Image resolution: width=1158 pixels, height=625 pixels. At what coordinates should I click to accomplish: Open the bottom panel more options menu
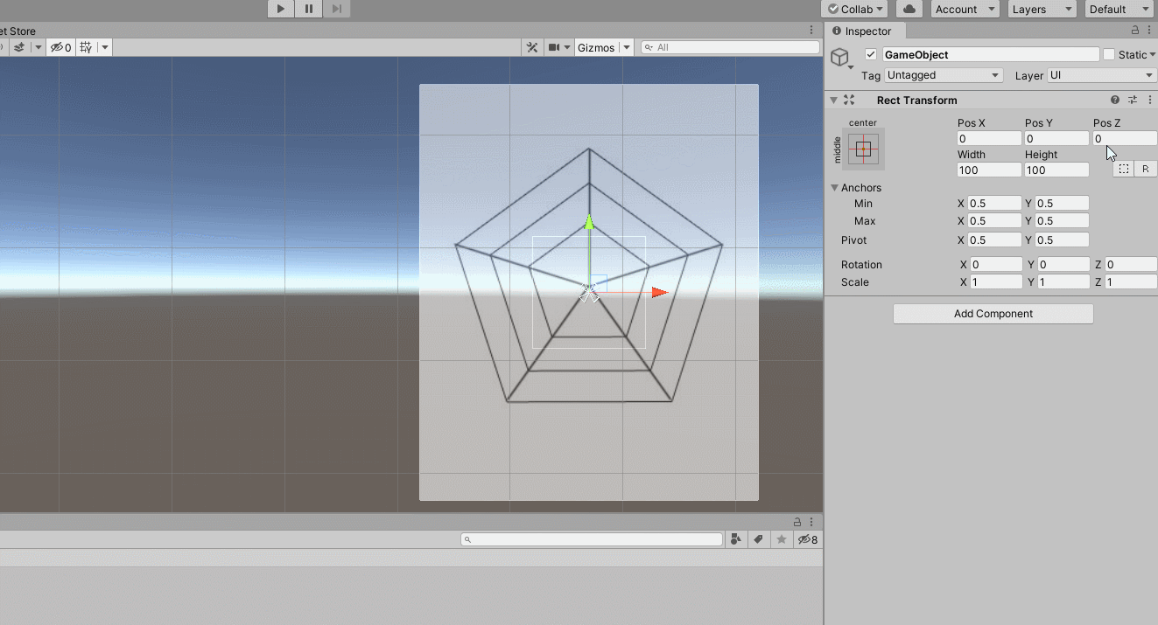[812, 521]
